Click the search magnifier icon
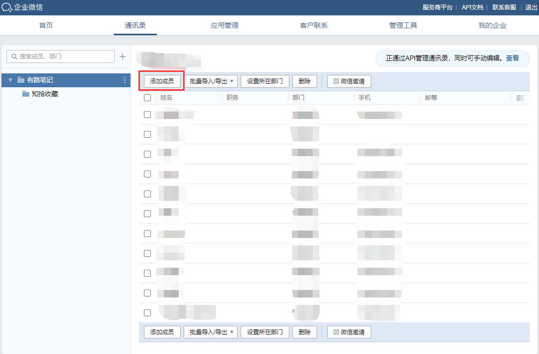The width and height of the screenshot is (539, 354). [14, 57]
